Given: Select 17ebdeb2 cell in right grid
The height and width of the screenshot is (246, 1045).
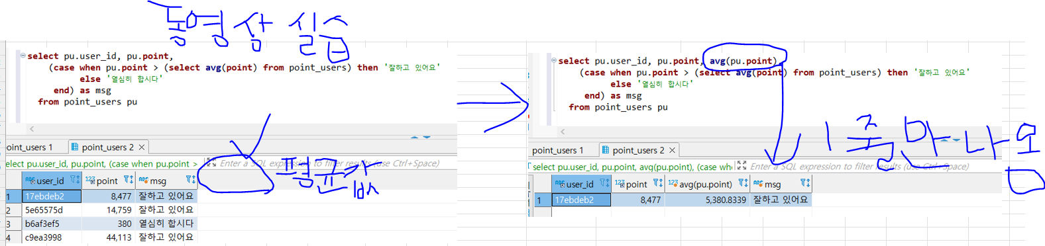Looking at the screenshot, I should pos(581,200).
